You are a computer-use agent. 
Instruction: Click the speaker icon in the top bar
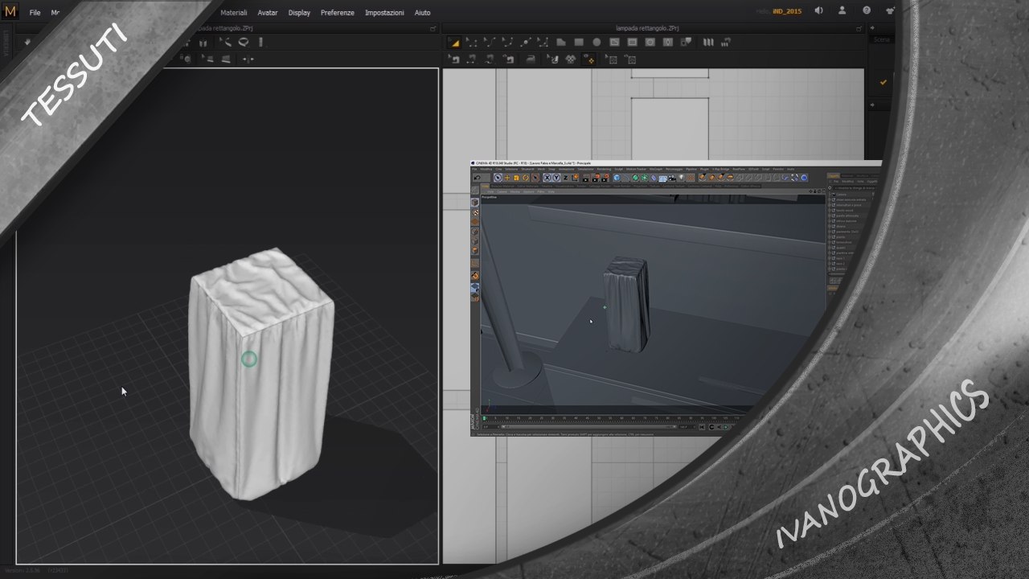click(x=818, y=11)
